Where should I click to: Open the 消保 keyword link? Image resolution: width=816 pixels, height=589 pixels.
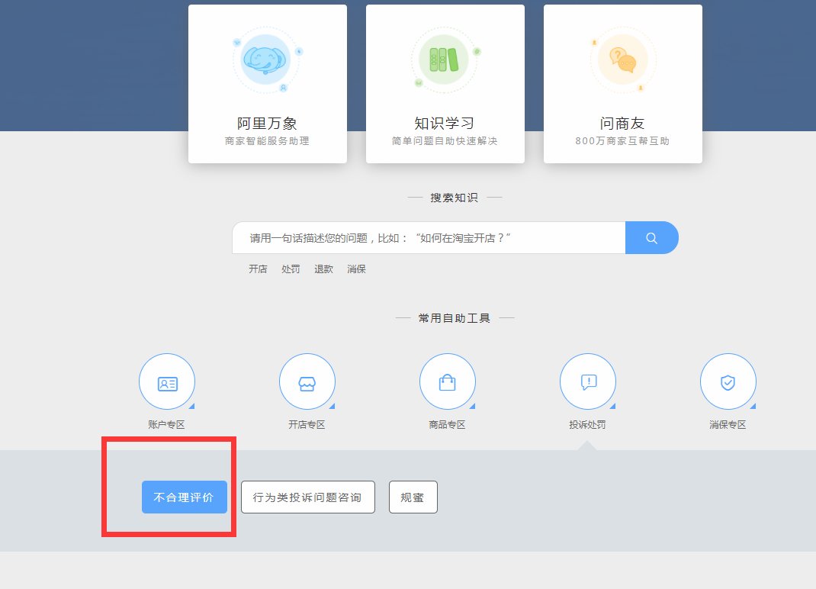coord(355,269)
